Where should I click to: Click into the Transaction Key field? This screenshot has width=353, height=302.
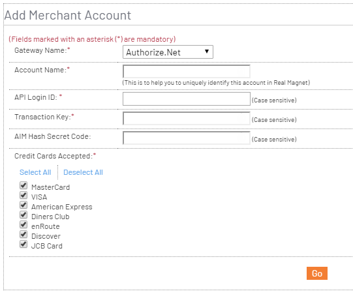pyautogui.click(x=187, y=118)
